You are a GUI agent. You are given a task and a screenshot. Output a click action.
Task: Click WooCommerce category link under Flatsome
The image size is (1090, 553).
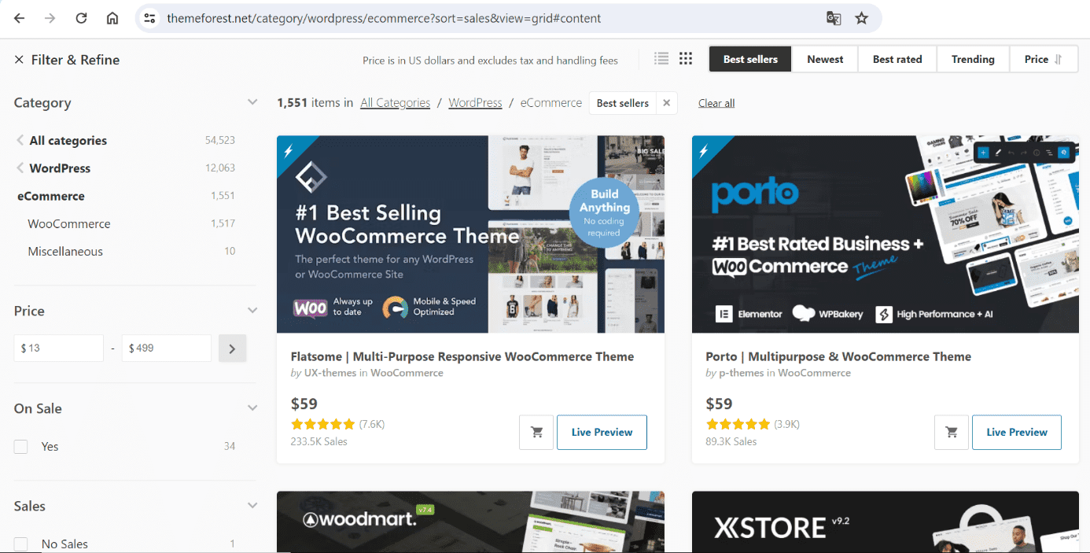point(407,373)
